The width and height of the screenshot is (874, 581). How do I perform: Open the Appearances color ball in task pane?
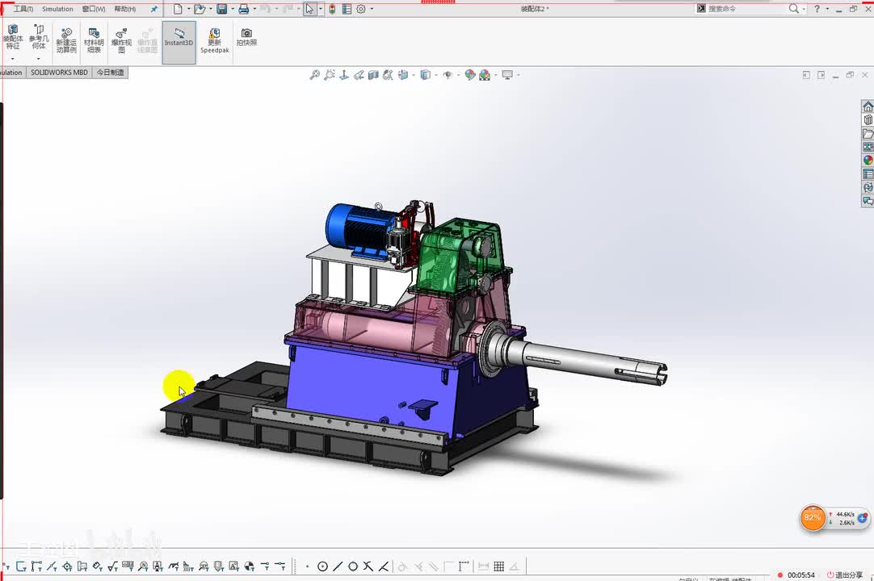click(868, 161)
